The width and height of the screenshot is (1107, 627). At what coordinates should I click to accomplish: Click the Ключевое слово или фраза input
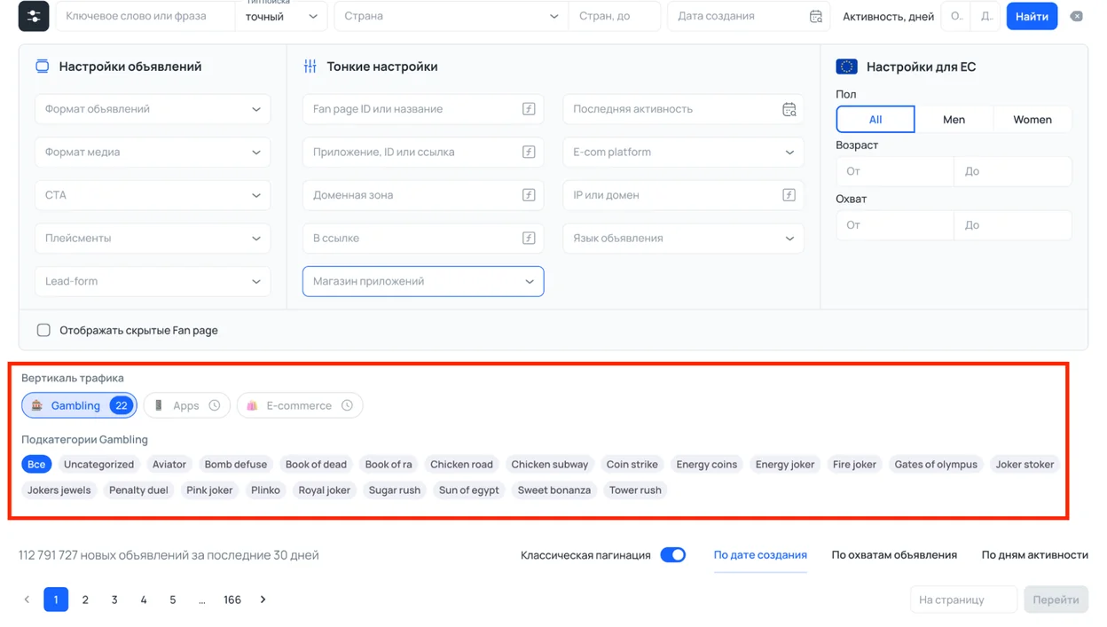(x=145, y=16)
